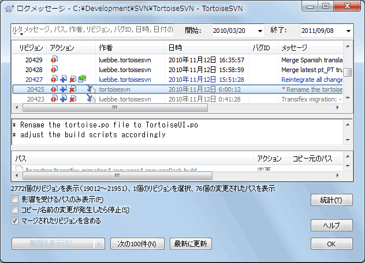Screen dimensions: 365x263
Task: Click the added (blue plus) icon for revision 20423
Action: 64,99
